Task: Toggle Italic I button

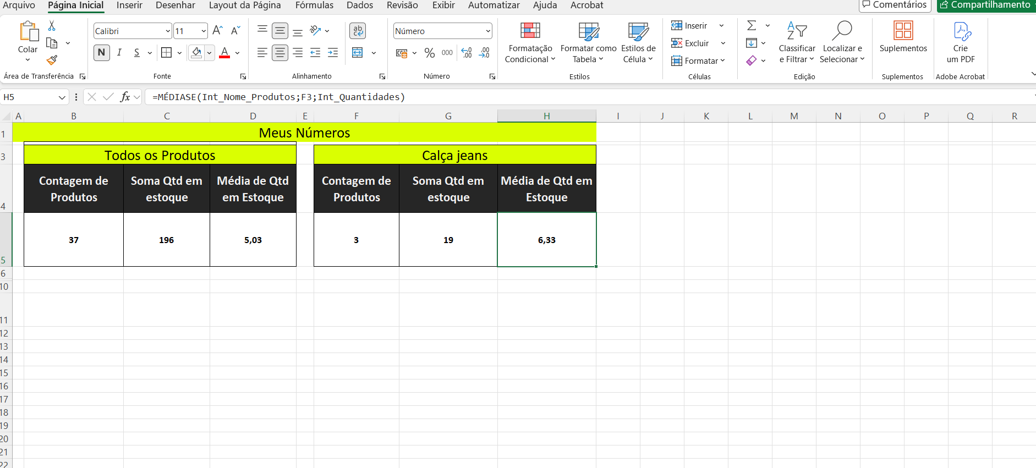Action: [119, 53]
